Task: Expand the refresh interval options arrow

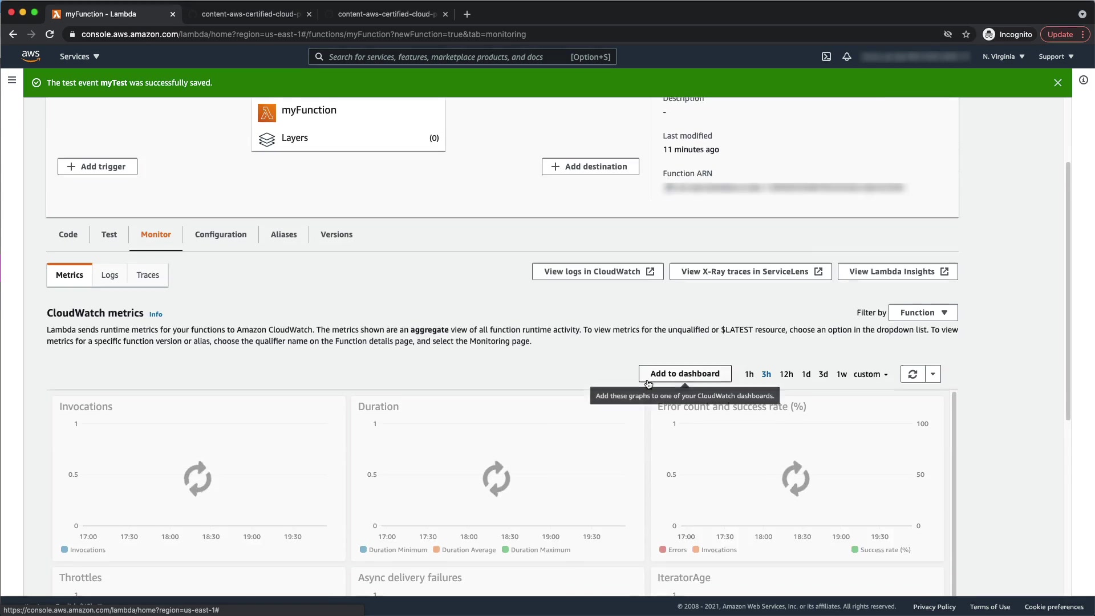Action: point(933,374)
